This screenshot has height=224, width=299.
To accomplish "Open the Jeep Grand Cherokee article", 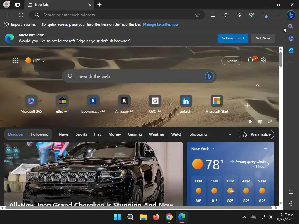I will click(x=94, y=174).
